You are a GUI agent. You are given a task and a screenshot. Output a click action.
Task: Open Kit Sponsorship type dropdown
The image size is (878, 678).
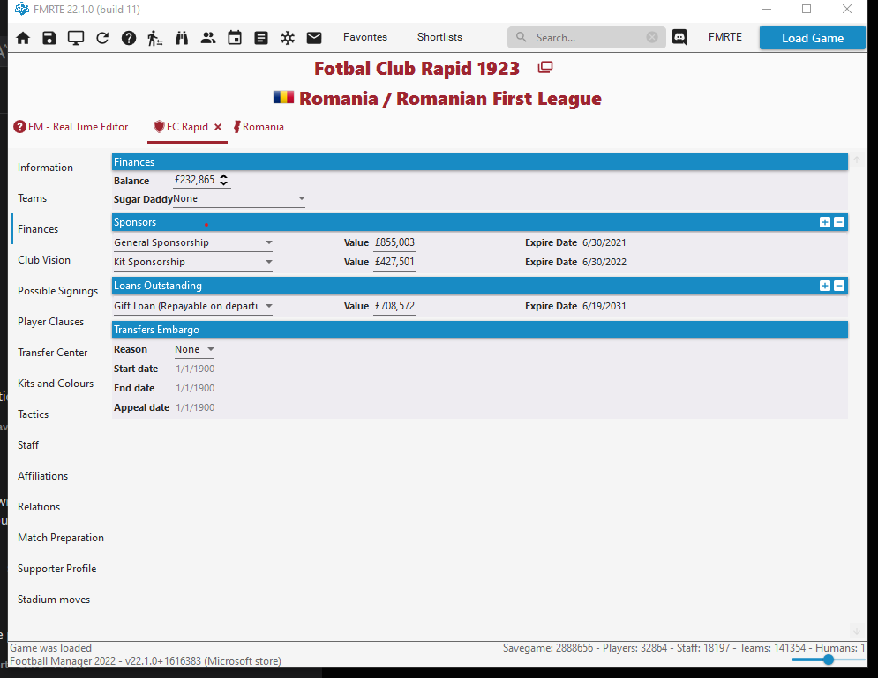pos(193,262)
